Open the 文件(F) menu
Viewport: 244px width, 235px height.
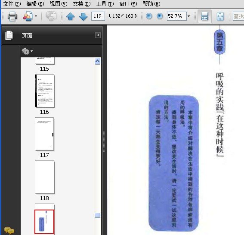[12, 4]
